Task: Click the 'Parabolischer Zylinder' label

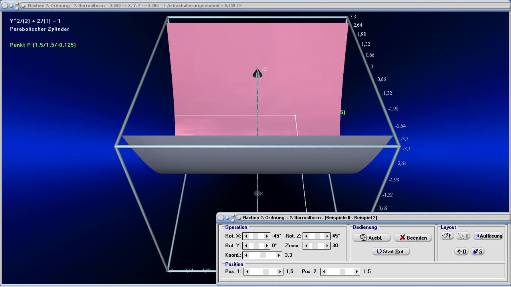Action: [40, 29]
